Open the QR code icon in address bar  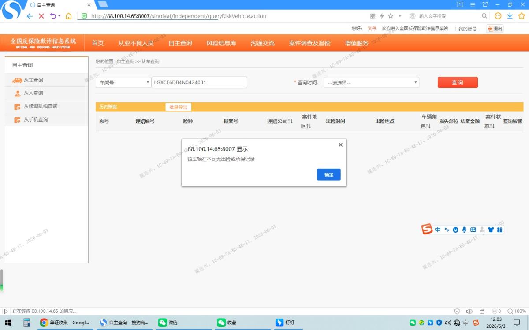(373, 16)
